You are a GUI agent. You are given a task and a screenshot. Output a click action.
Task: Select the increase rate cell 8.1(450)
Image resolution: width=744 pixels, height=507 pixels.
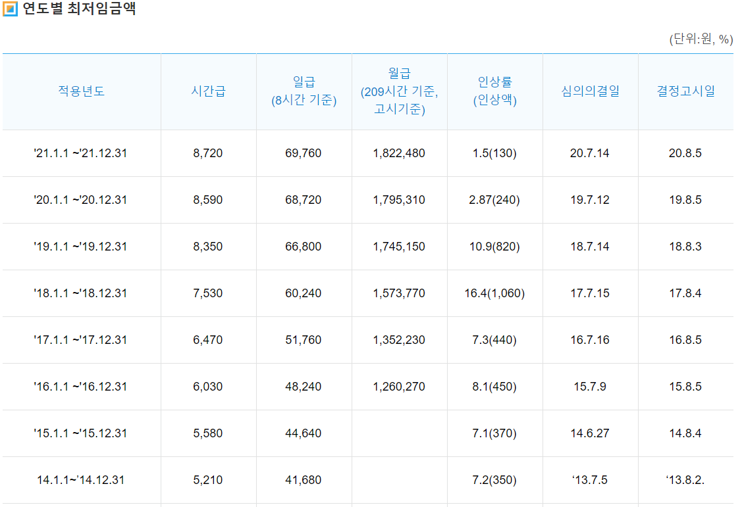click(x=494, y=387)
